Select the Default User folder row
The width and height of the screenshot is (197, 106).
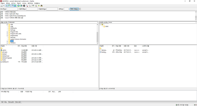[22, 56]
